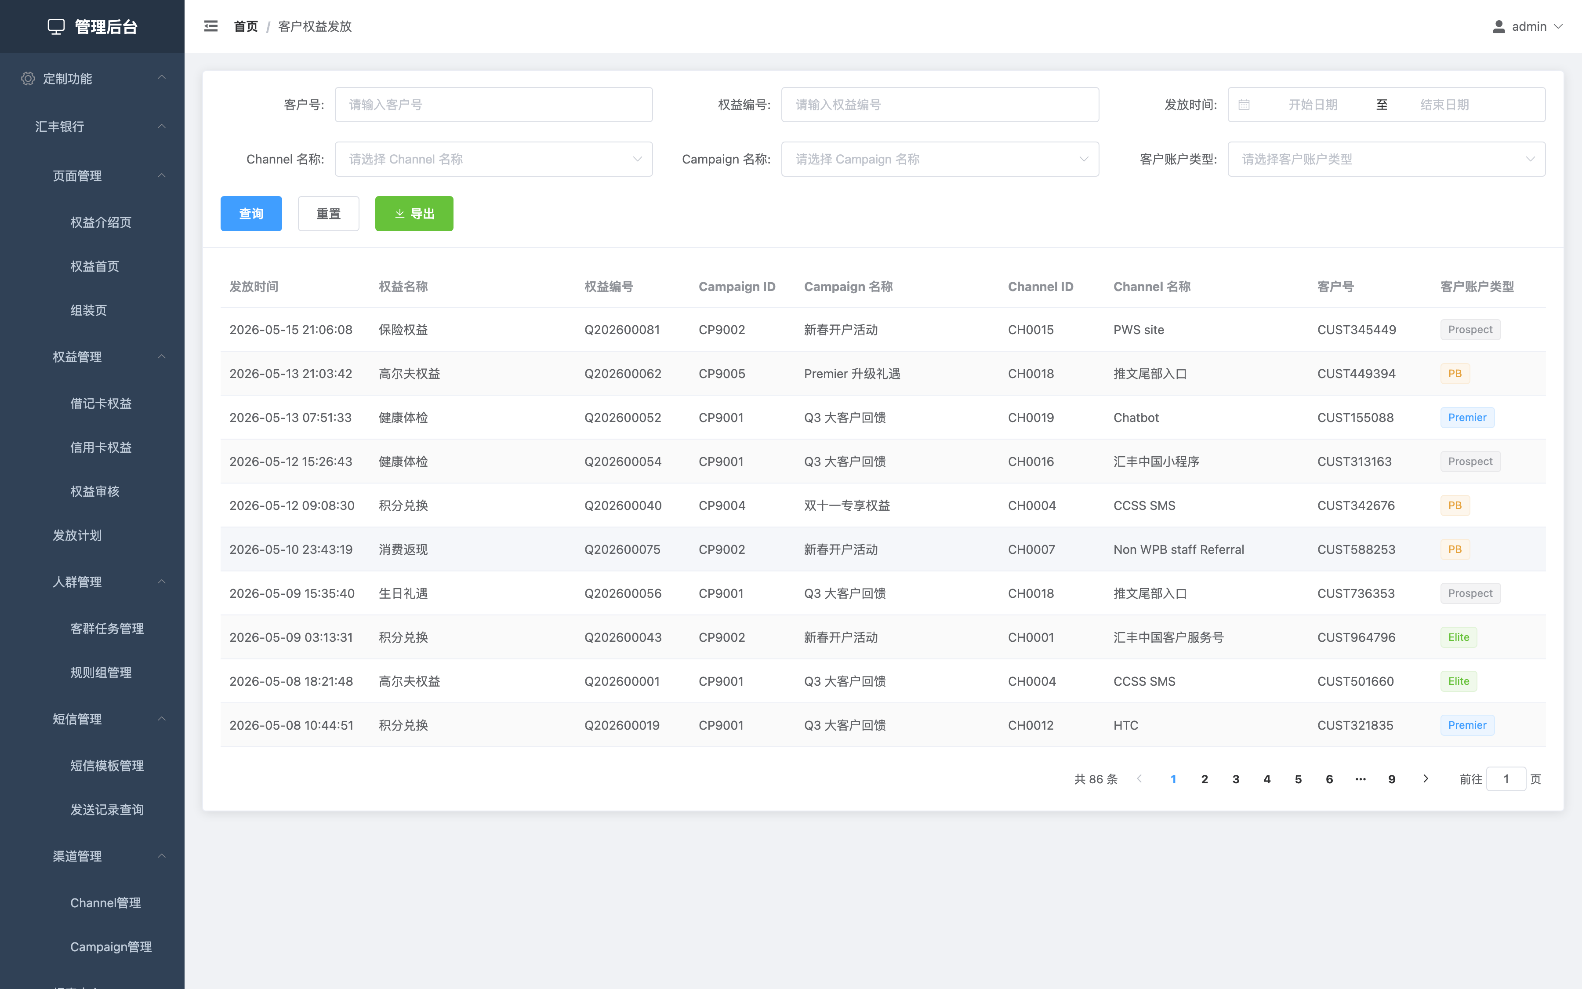Click the 双十一专享权益 campaign cell
The width and height of the screenshot is (1582, 989).
pos(846,505)
